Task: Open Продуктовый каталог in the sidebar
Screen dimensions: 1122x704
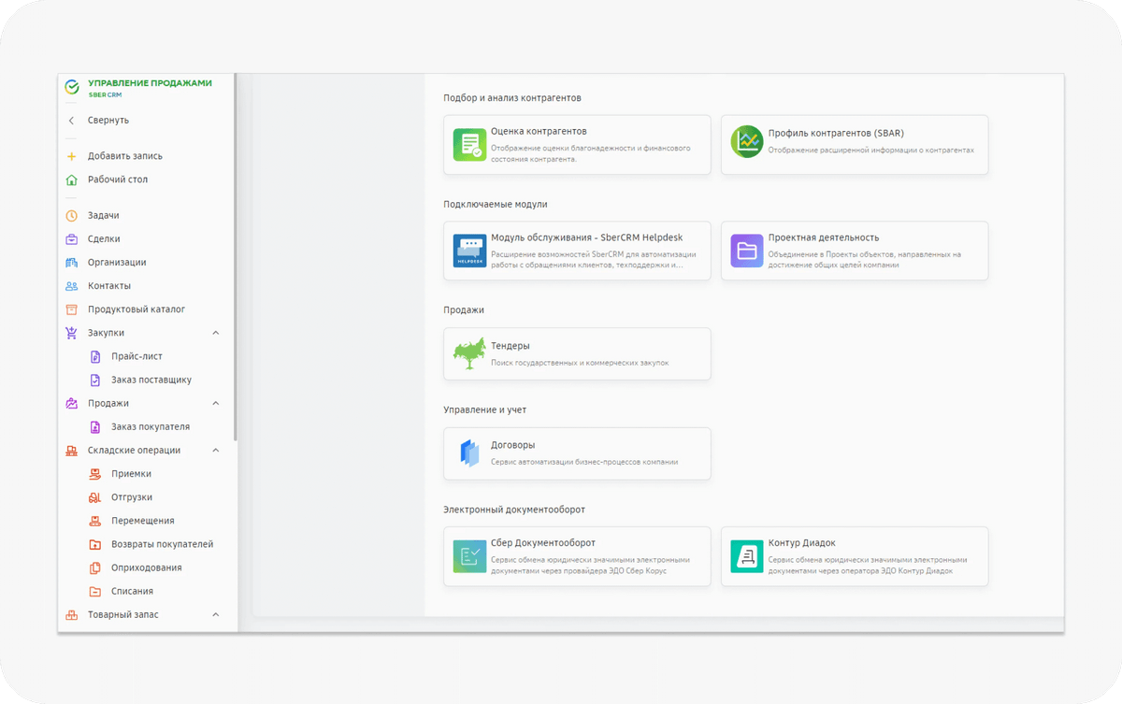Action: pos(137,309)
